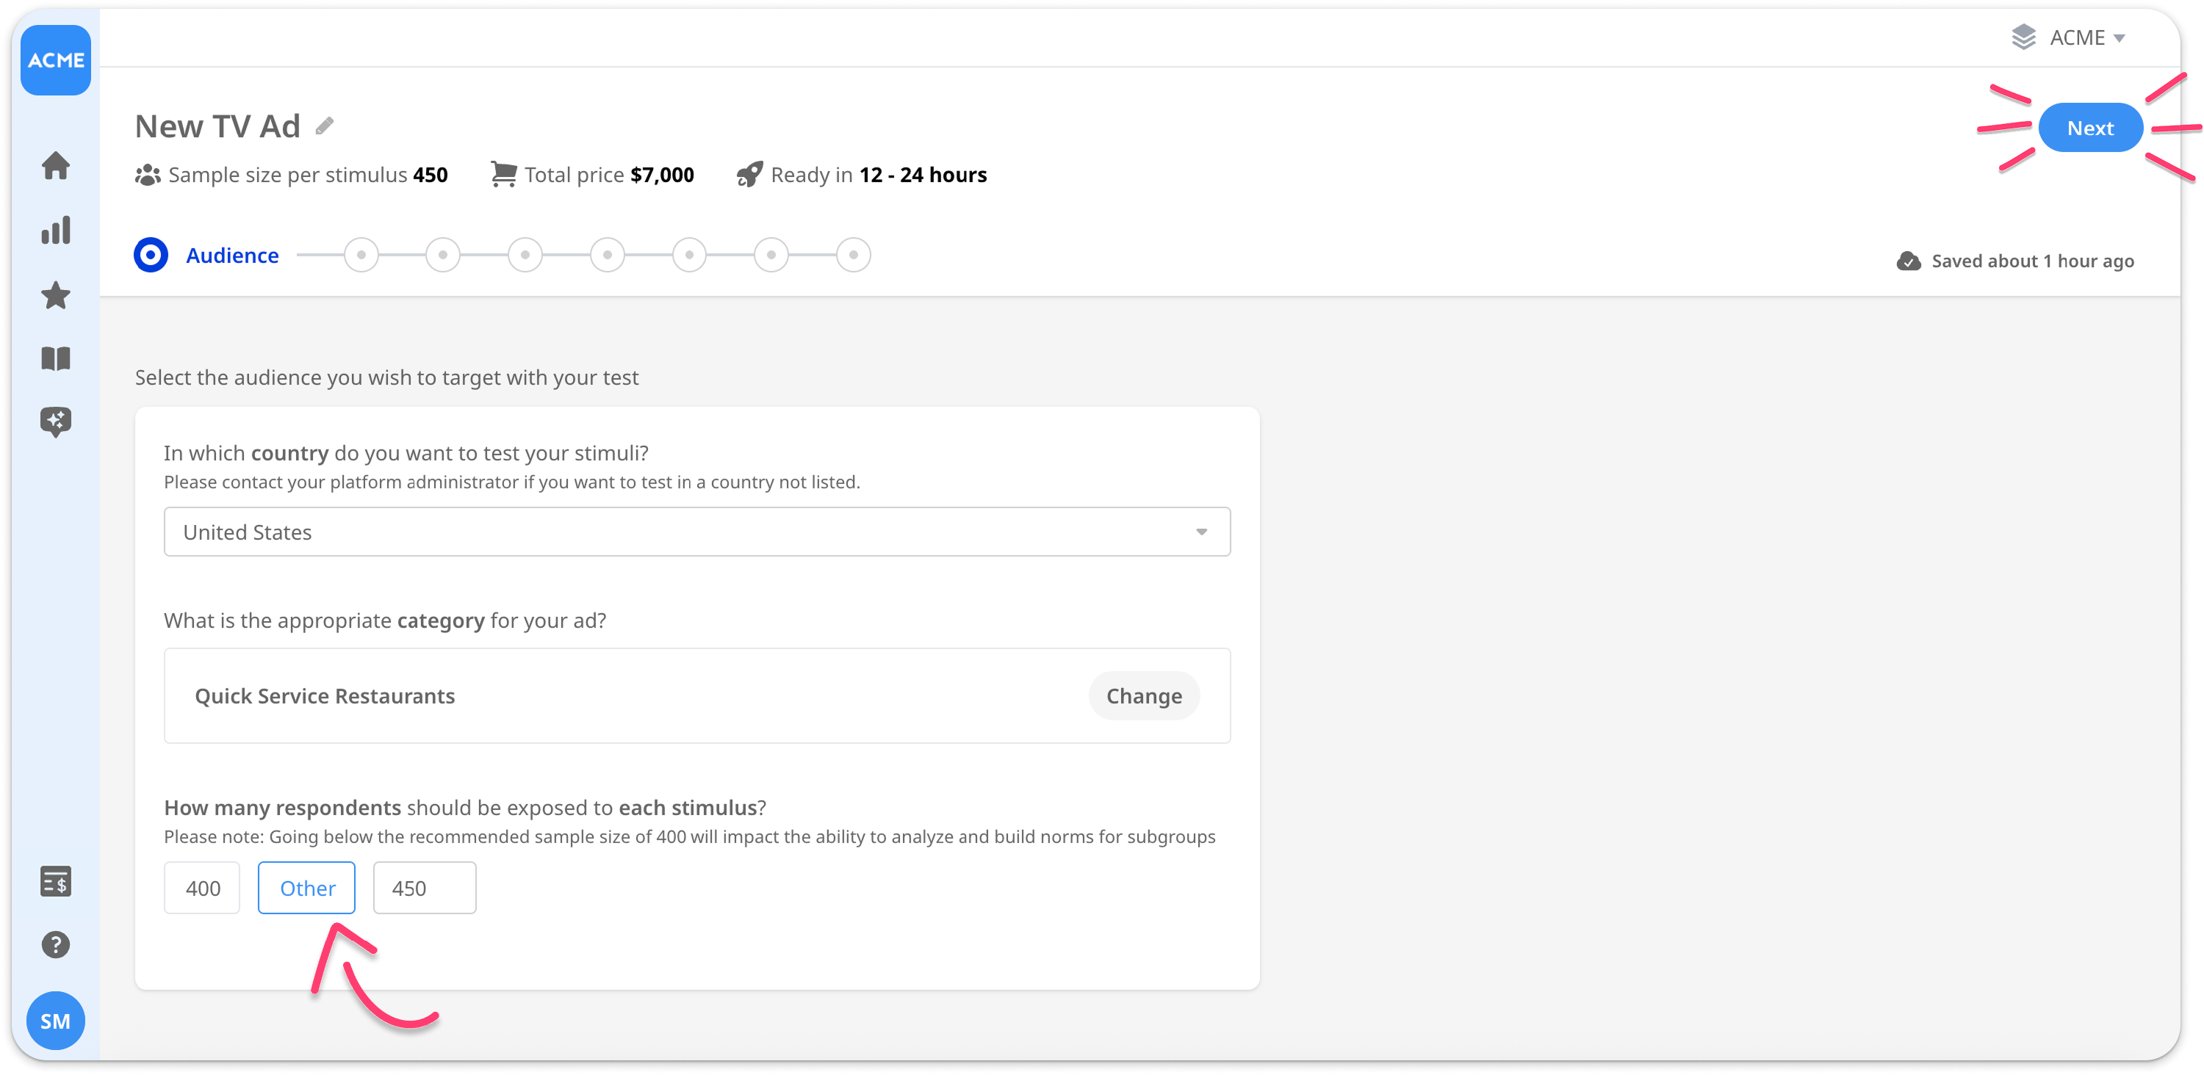Click the active Audience step circle
Viewport: 2204px width, 1075px height.
coord(151,255)
